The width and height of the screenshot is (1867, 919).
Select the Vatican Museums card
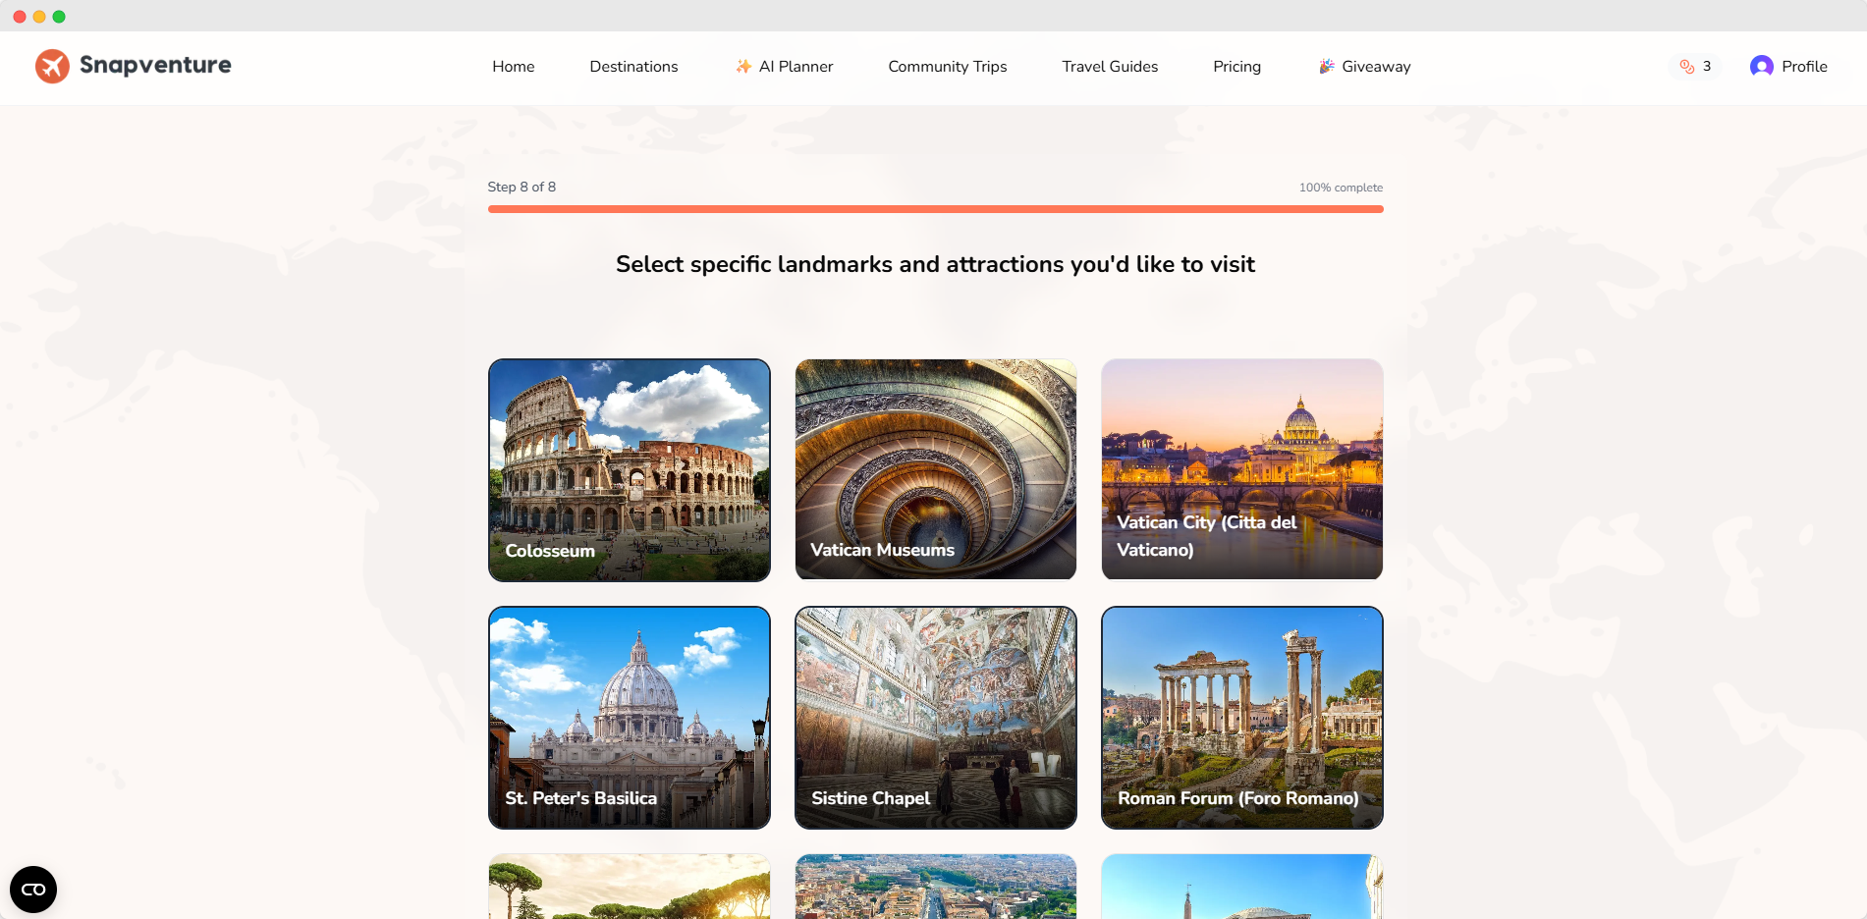(936, 470)
